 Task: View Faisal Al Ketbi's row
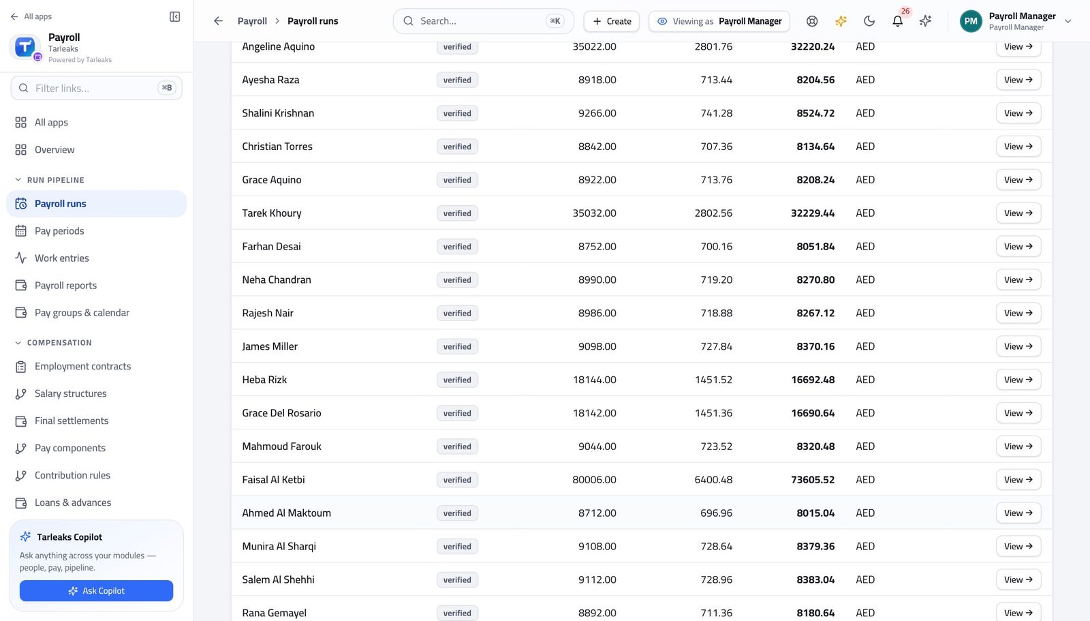(x=1018, y=480)
